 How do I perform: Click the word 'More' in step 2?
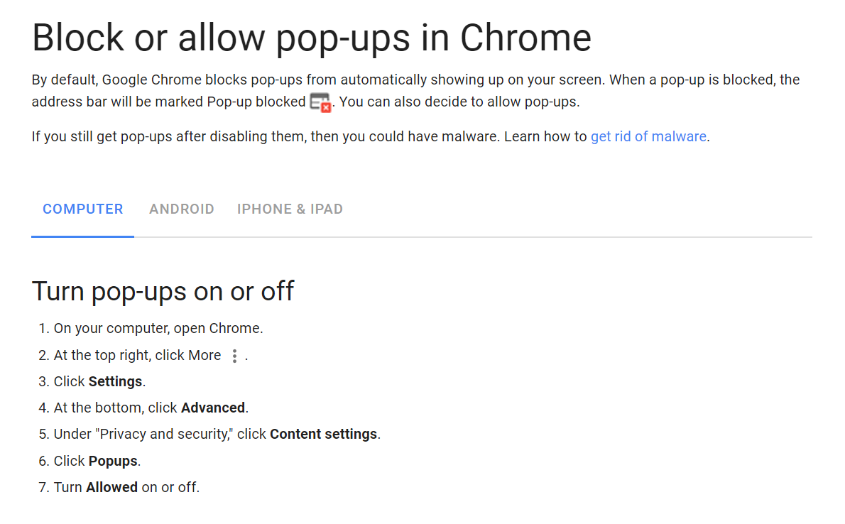pos(205,355)
